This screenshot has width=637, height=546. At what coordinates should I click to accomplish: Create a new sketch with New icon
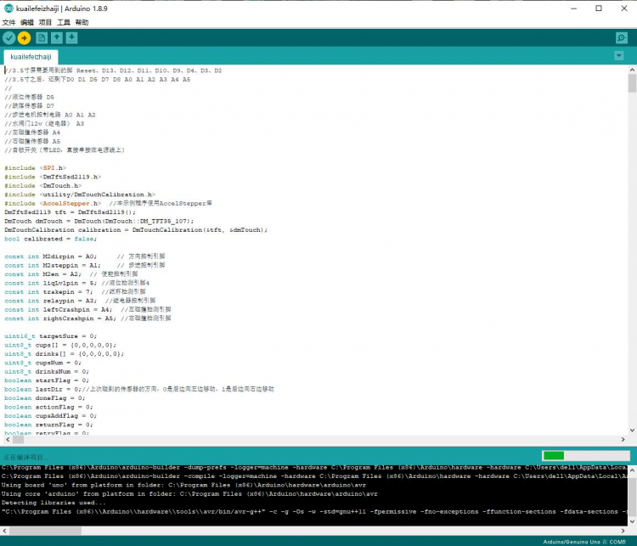coord(42,37)
